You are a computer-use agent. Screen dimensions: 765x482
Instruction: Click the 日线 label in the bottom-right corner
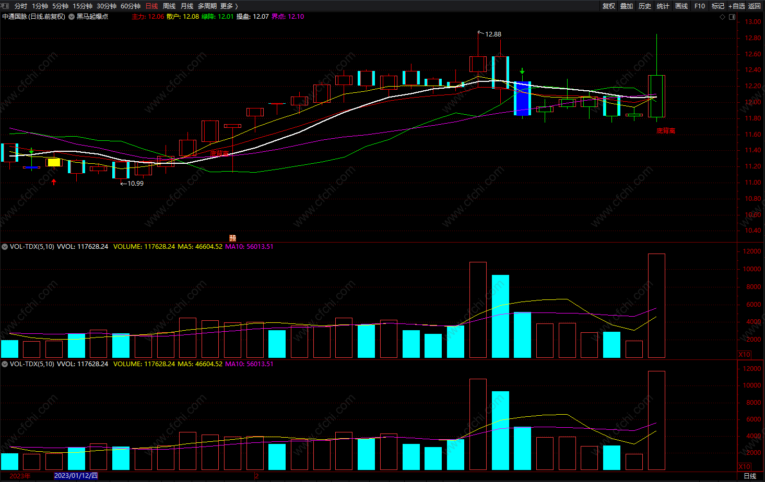click(750, 476)
